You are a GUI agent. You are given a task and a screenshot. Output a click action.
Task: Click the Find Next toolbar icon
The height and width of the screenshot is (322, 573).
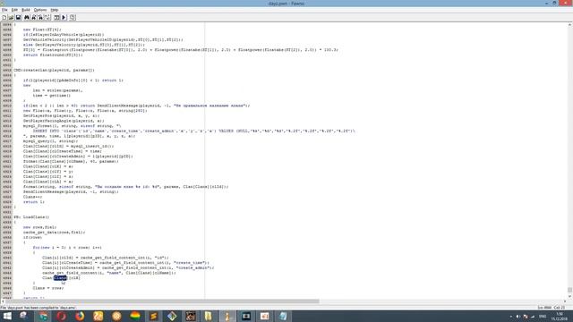coord(34,17)
